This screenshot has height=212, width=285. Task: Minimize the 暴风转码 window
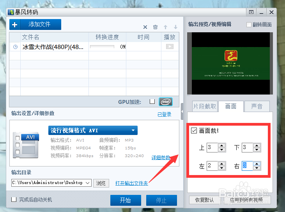(261, 12)
